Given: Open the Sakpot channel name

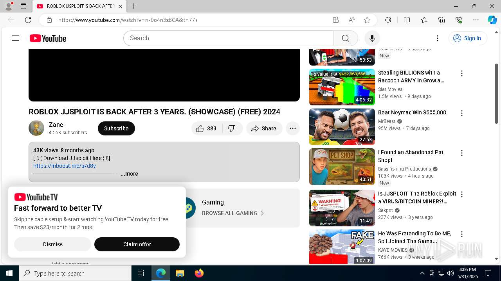Looking at the screenshot, I should 386,210.
